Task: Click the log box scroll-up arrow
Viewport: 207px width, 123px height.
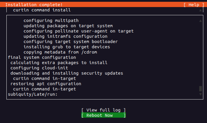Action: (200, 21)
